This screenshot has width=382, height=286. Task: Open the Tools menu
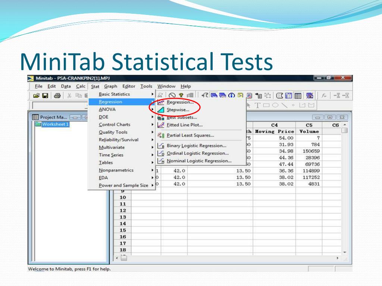tap(146, 86)
